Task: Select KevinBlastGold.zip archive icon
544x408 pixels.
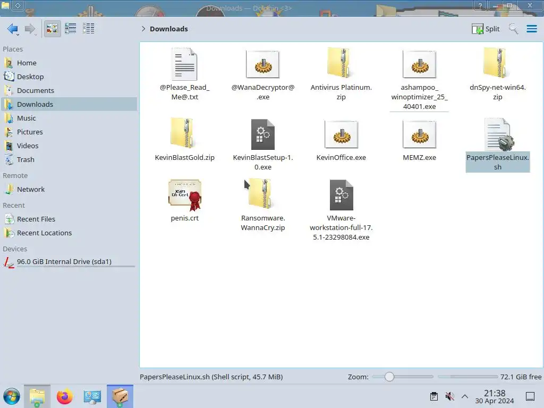Action: [x=184, y=133]
